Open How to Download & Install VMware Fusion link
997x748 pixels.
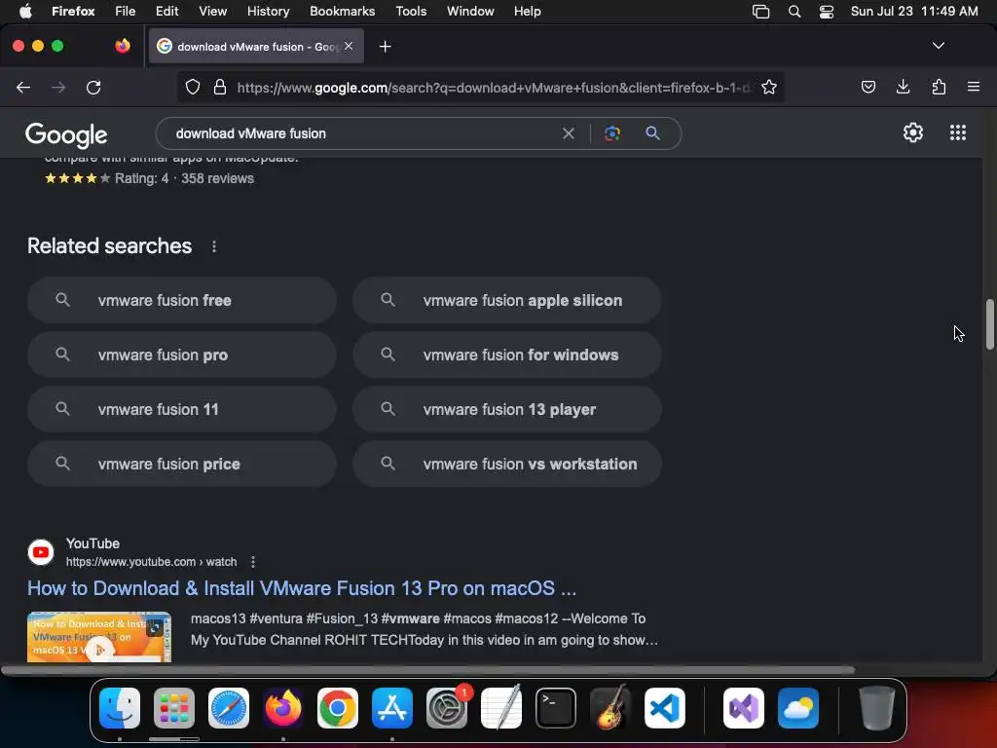(x=302, y=588)
